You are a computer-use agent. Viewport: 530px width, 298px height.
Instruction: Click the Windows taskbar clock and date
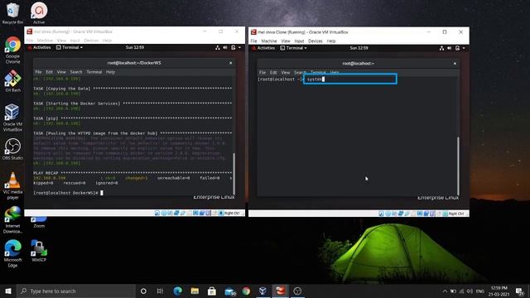click(x=499, y=291)
